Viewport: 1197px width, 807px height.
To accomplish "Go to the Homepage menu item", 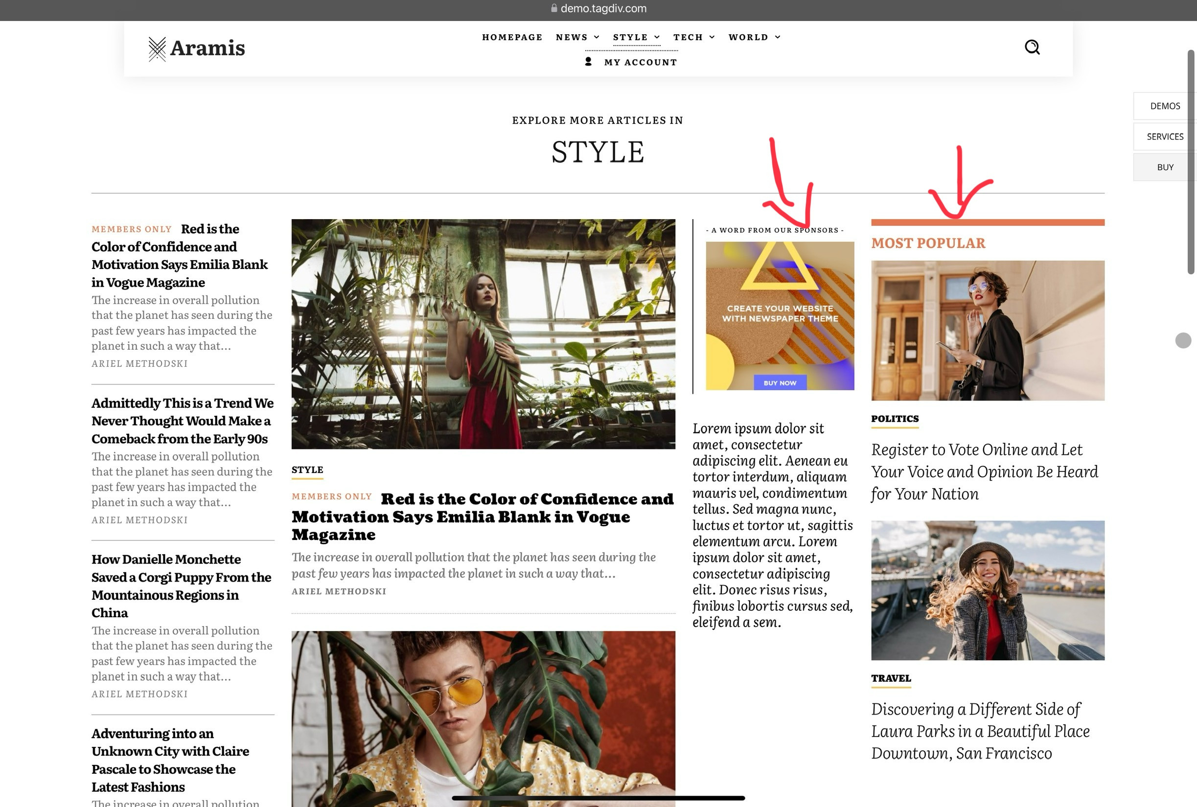I will [512, 37].
